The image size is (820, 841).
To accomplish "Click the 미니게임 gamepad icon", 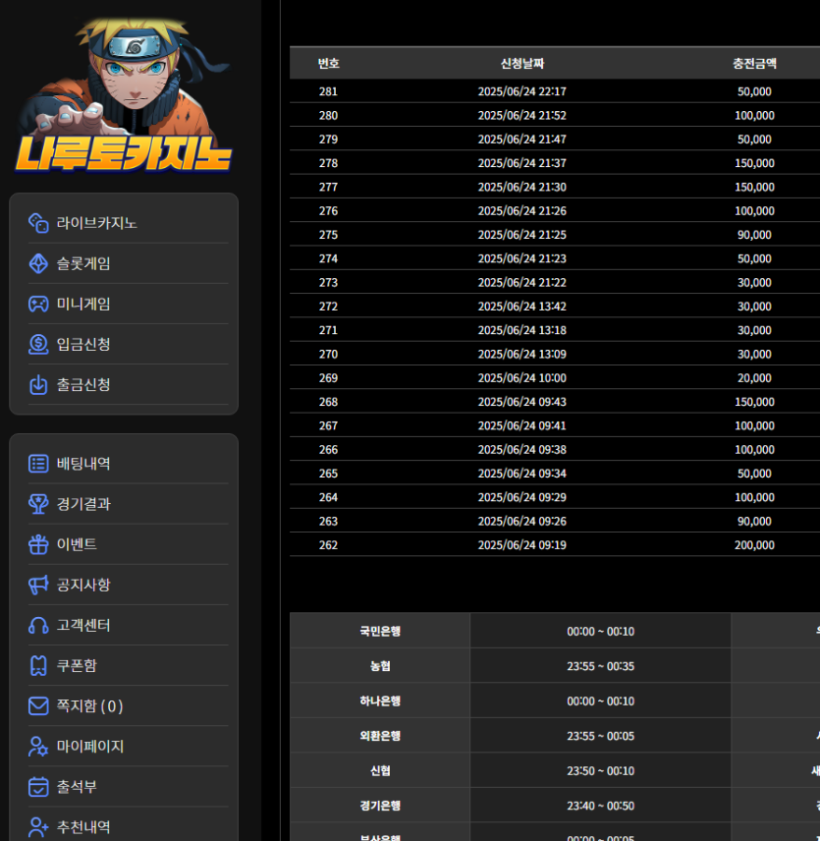I will [38, 304].
